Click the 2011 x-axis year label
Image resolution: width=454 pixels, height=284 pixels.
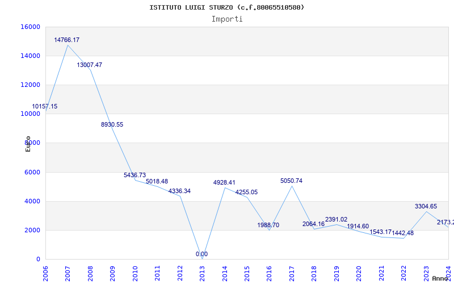coord(157,274)
